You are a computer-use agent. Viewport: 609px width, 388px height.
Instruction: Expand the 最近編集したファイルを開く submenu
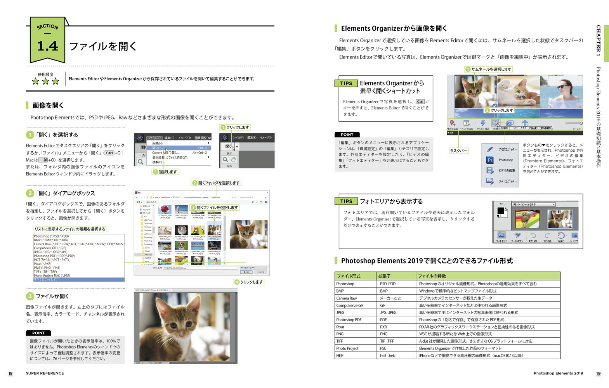coord(208,157)
